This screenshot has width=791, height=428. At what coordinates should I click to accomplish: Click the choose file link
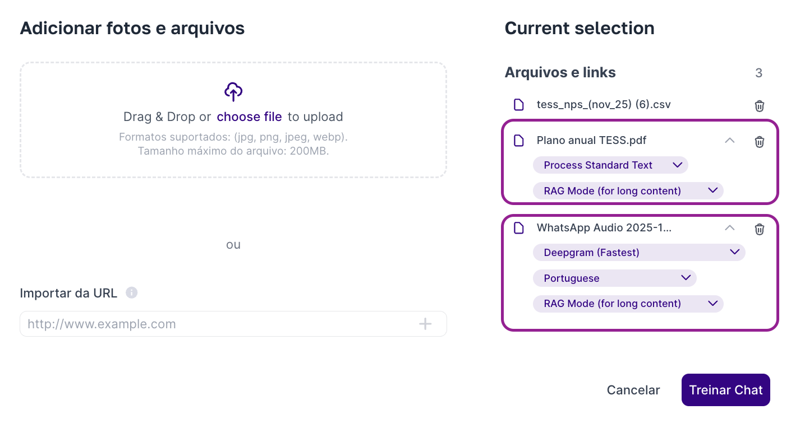tap(249, 117)
